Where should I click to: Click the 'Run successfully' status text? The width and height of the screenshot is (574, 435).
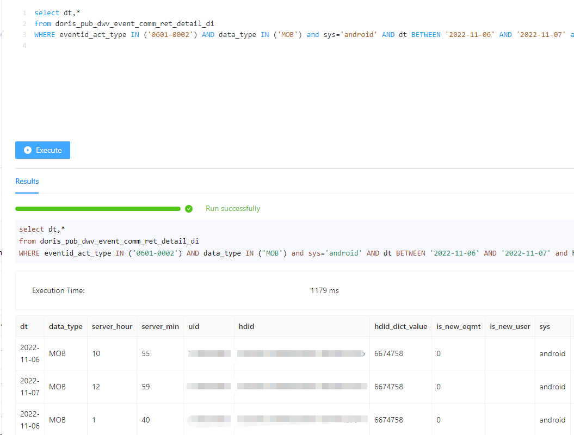[233, 208]
